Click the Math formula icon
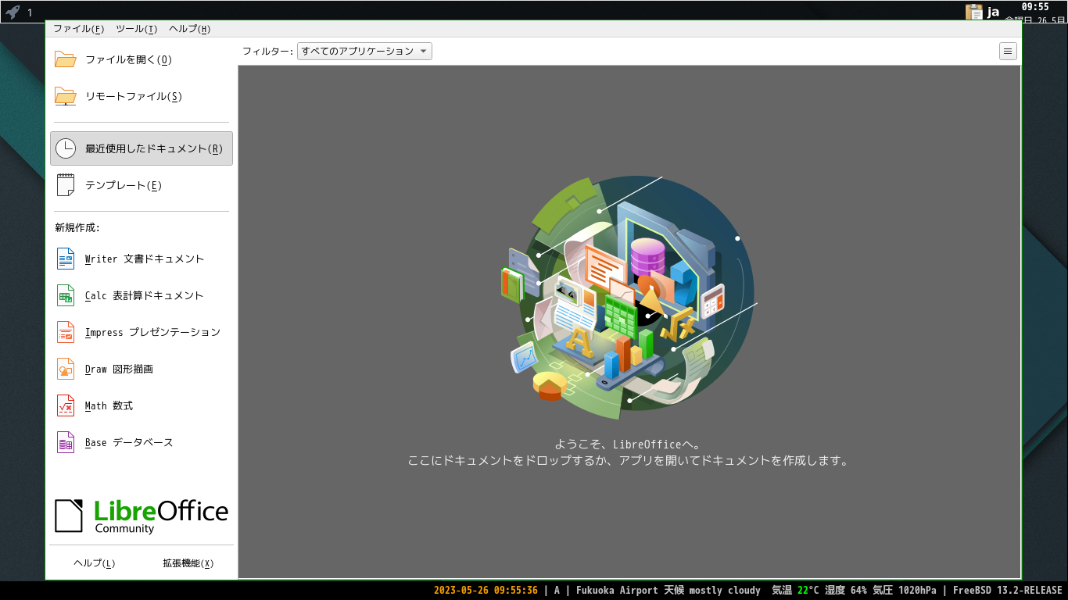Viewport: 1068px width, 600px height. coord(66,405)
